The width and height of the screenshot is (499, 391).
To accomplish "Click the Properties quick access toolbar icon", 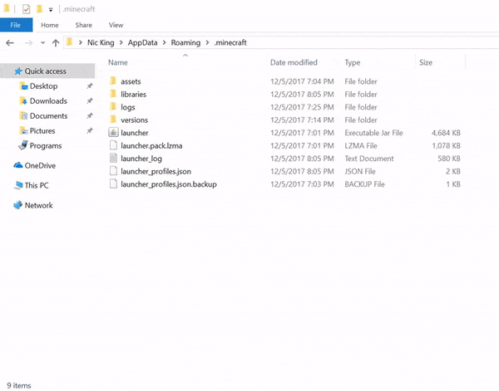I will coord(26,9).
